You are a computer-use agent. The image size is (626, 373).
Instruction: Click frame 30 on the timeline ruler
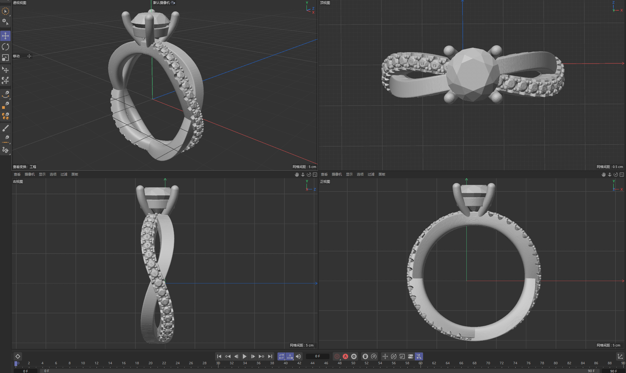pyautogui.click(x=218, y=363)
